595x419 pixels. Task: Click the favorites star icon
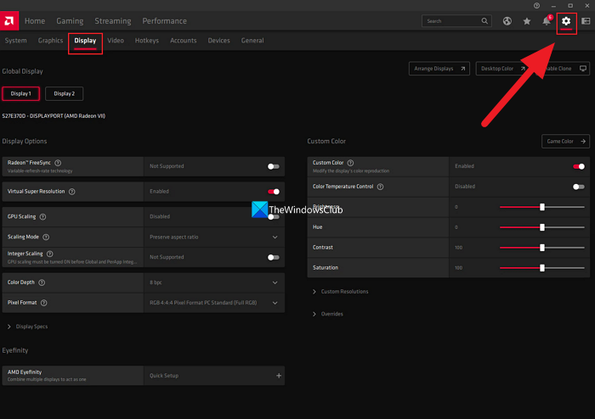pos(527,21)
